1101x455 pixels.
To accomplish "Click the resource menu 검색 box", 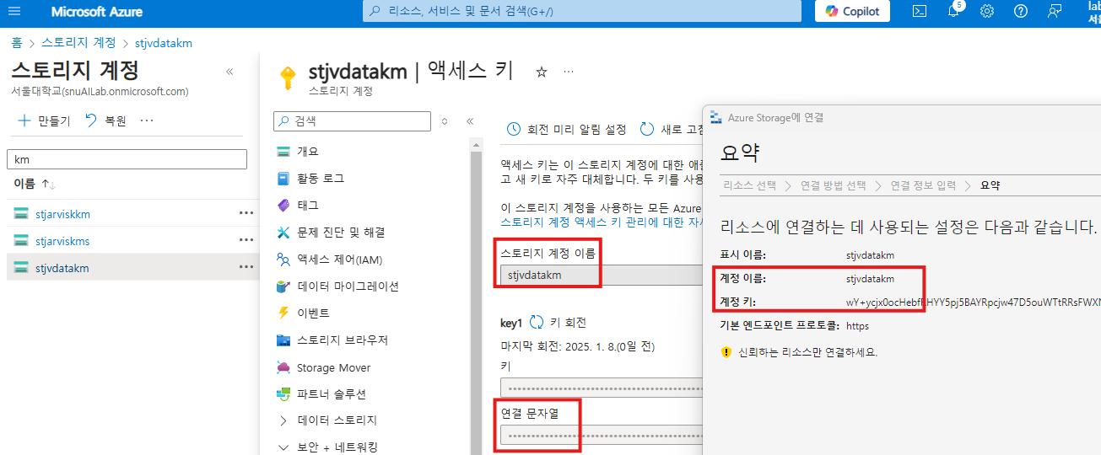I will coord(352,121).
